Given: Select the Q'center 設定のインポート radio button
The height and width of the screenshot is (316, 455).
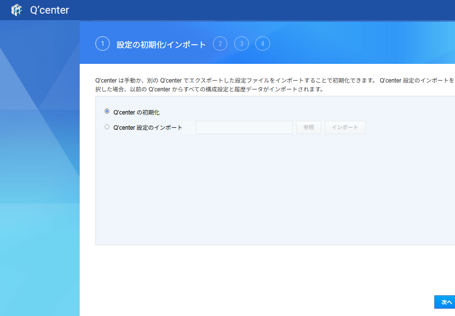Looking at the screenshot, I should tap(107, 127).
